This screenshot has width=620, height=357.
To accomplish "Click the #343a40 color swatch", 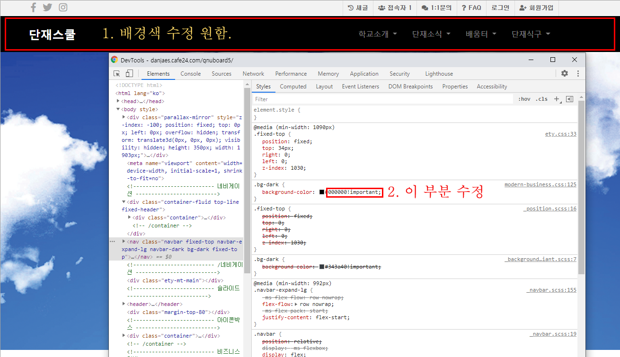I will click(x=322, y=267).
